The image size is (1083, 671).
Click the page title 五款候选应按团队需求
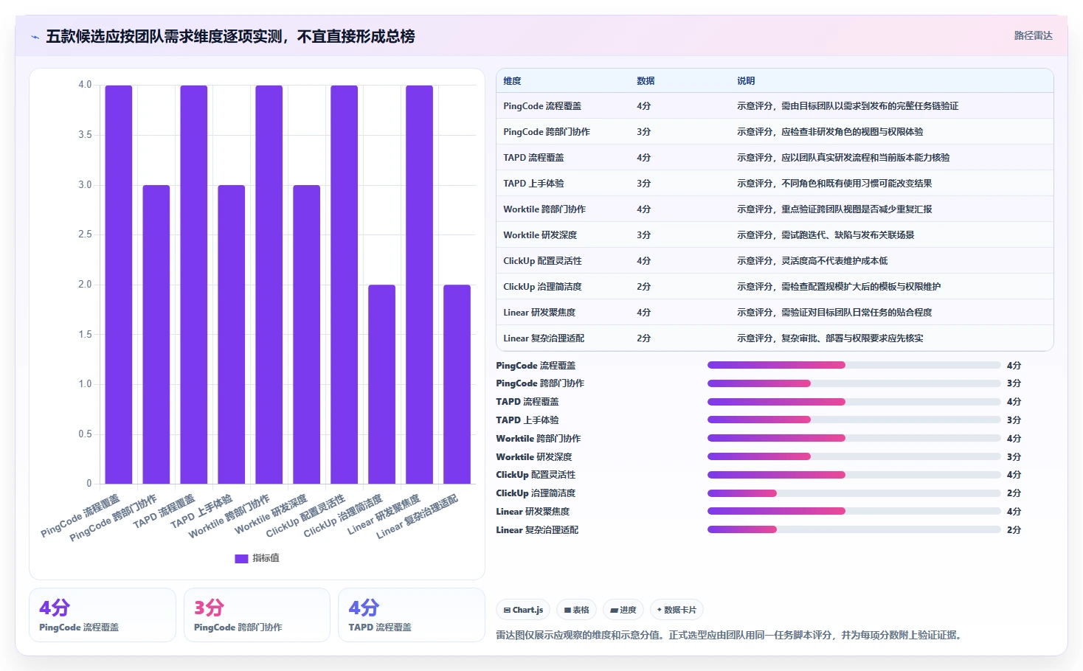tap(230, 36)
